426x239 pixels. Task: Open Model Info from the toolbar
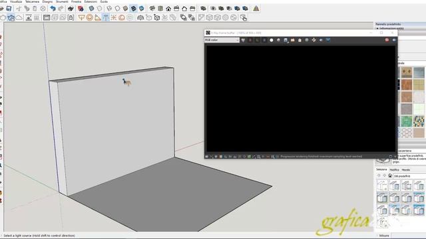pos(81,9)
